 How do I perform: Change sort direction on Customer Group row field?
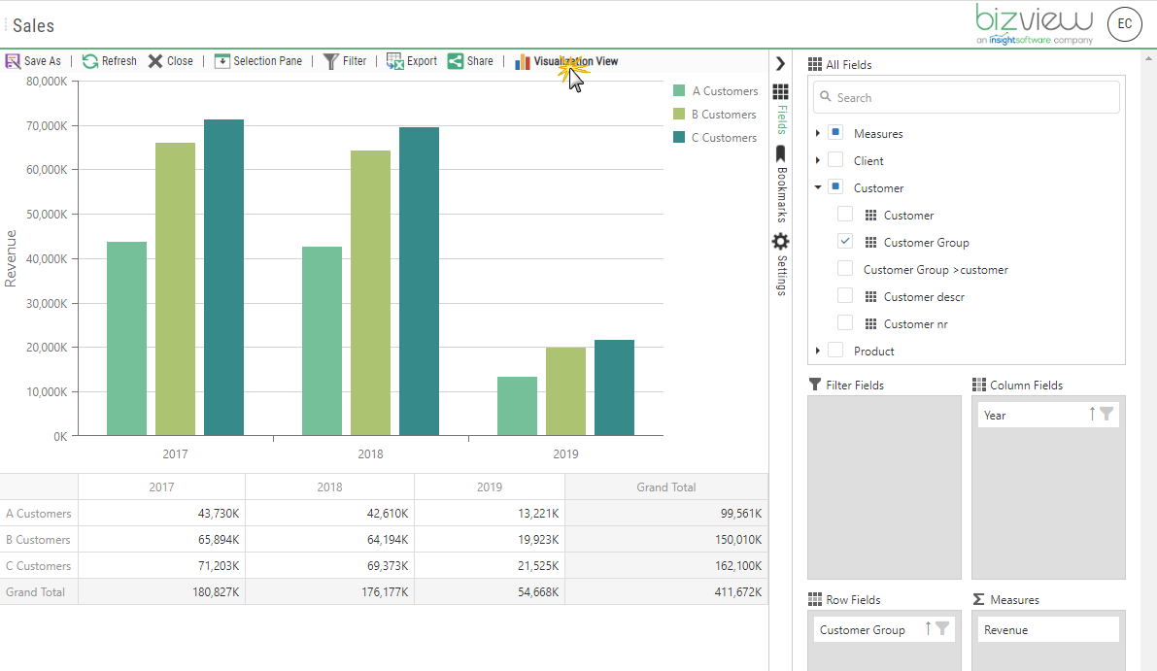click(929, 629)
